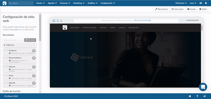Click the Ayuda button
The height and width of the screenshot is (99, 211).
[x=191, y=9]
